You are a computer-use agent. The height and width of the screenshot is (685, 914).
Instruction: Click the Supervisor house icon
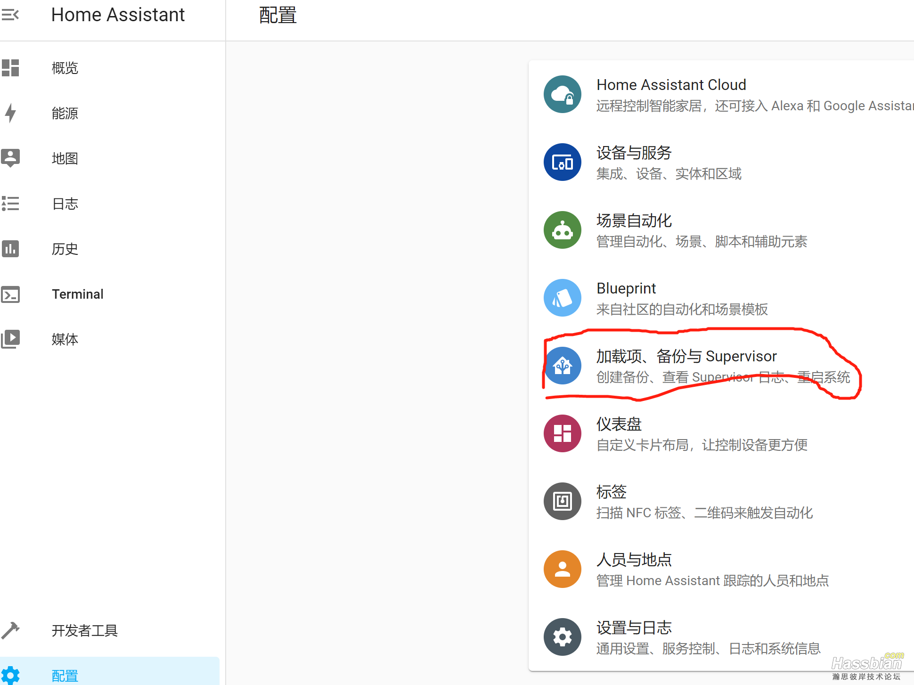[x=563, y=366]
